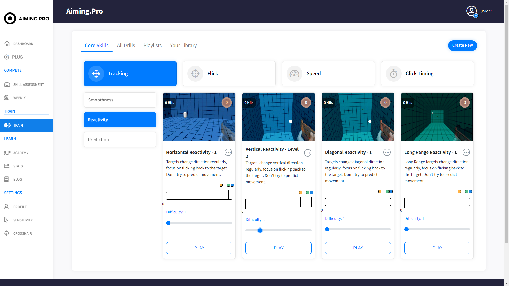Select the Prediction subcategory
Screen dimensions: 509x286
120,140
